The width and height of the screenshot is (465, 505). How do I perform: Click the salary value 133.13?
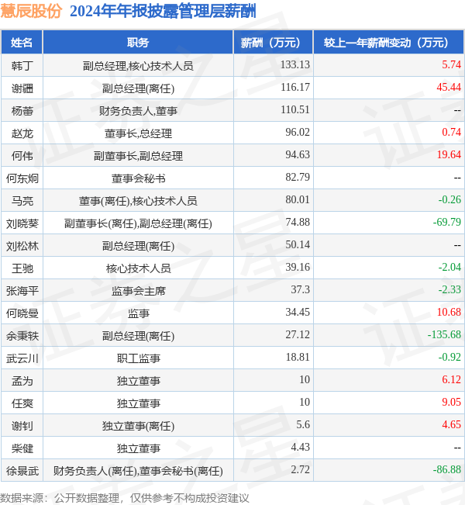point(295,64)
